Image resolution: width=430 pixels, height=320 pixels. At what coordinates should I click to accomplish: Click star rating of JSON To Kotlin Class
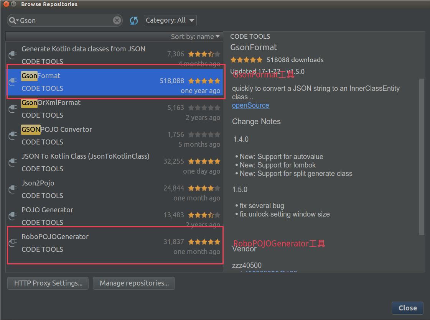204,161
